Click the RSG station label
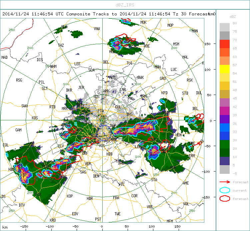 tap(19, 80)
